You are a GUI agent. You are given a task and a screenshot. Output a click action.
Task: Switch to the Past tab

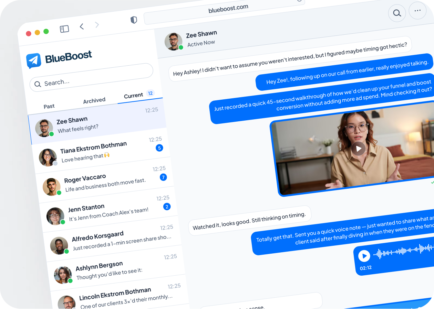pos(49,106)
